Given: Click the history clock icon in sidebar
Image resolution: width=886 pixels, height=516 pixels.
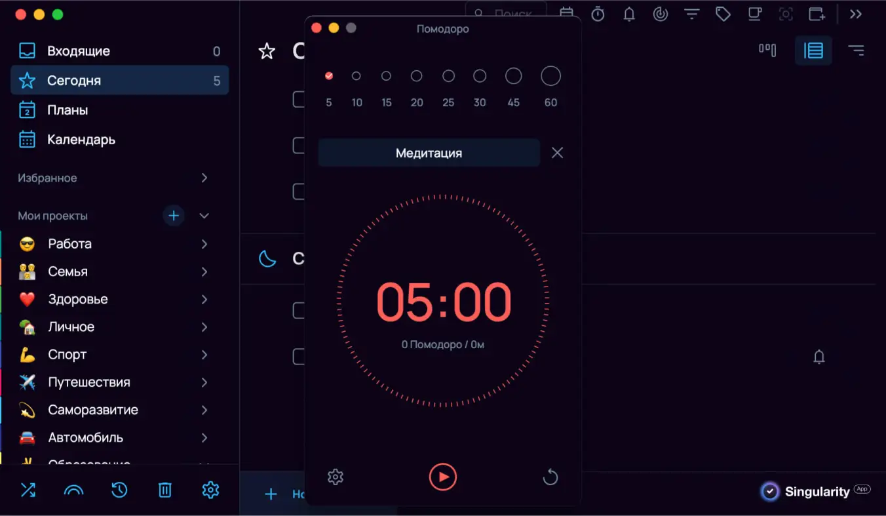Looking at the screenshot, I should point(119,490).
